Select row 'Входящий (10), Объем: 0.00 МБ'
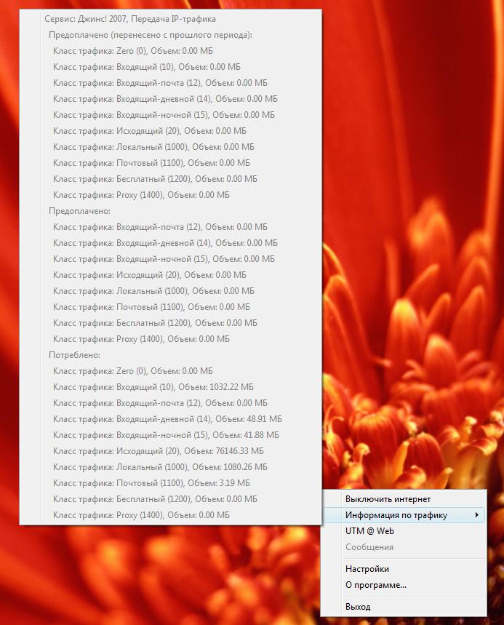504x625 pixels. [x=170, y=67]
